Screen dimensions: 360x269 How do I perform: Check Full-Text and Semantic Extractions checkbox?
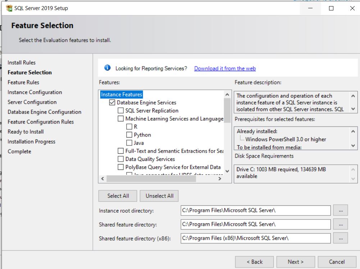click(120, 151)
